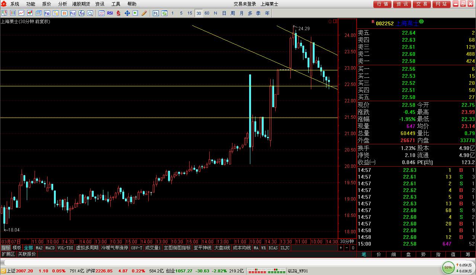Click the F5 toolbar icon
476x275 pixels.
[x=155, y=13]
